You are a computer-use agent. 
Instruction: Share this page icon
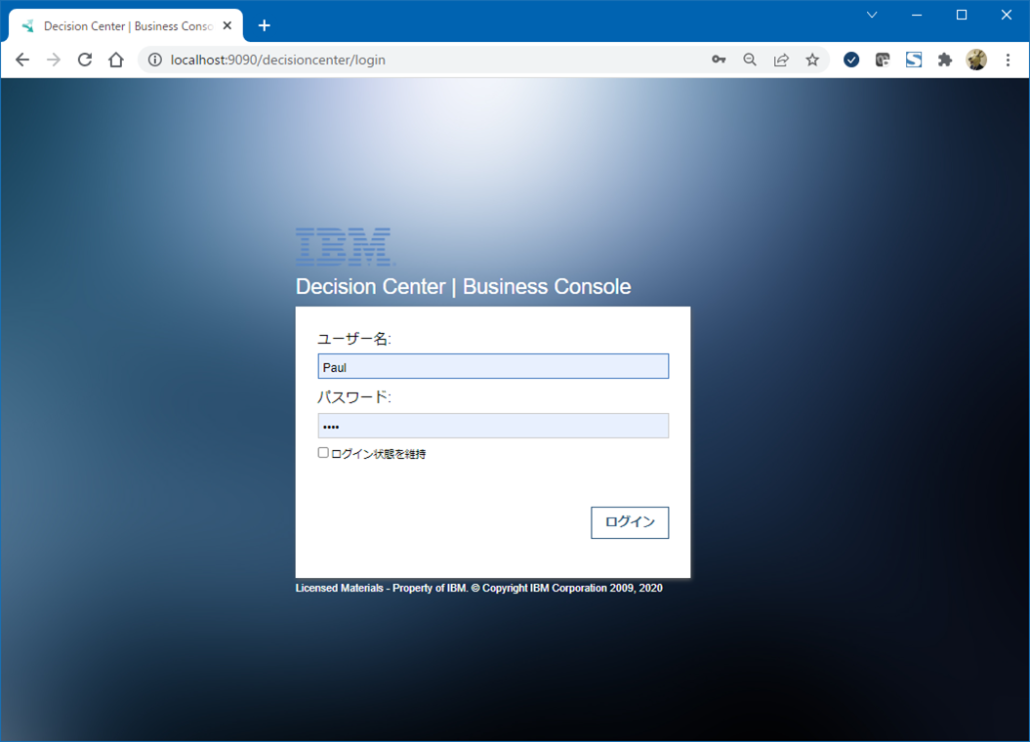point(781,60)
